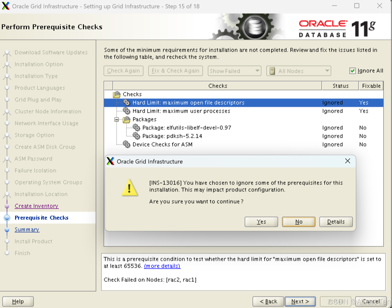Click the Prerequisite Checks step bullet icon
Screen dimensions: 392x308
tap(7, 218)
